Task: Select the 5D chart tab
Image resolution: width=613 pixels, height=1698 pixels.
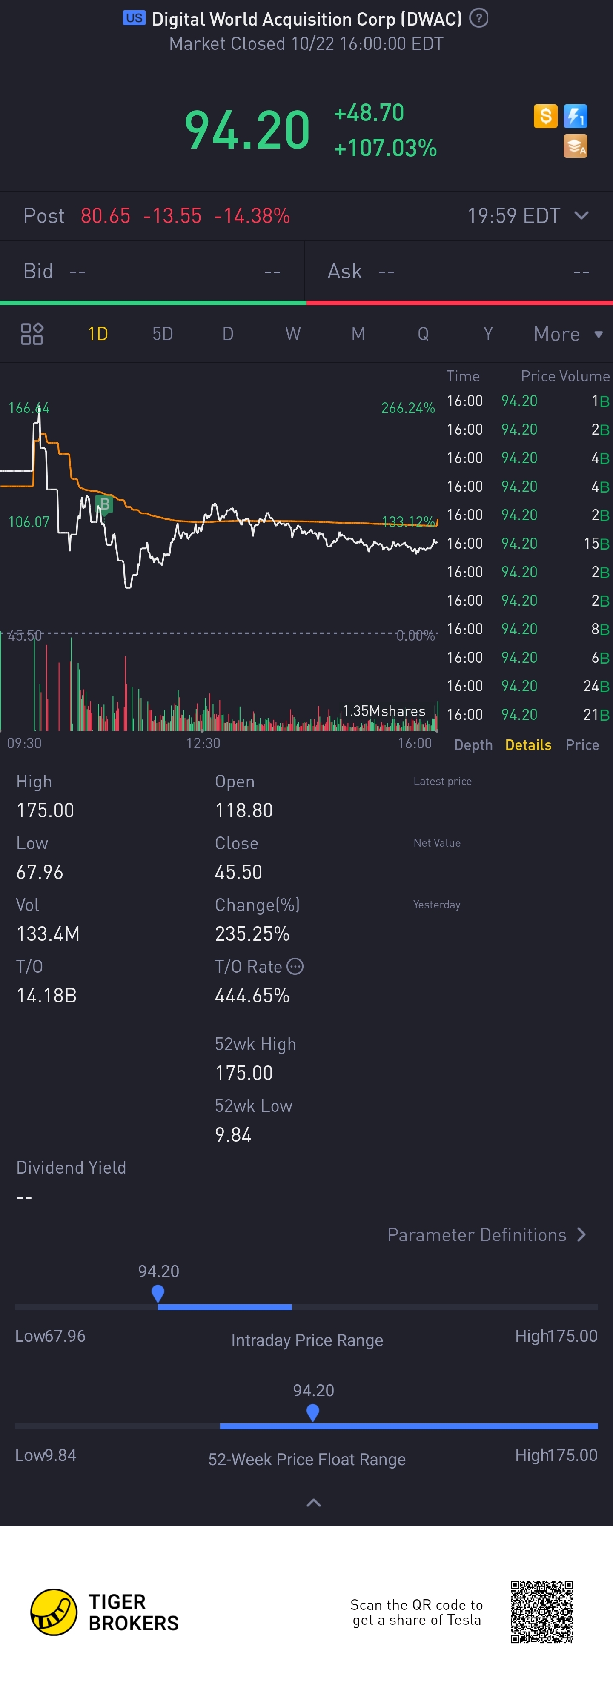Action: coord(163,334)
